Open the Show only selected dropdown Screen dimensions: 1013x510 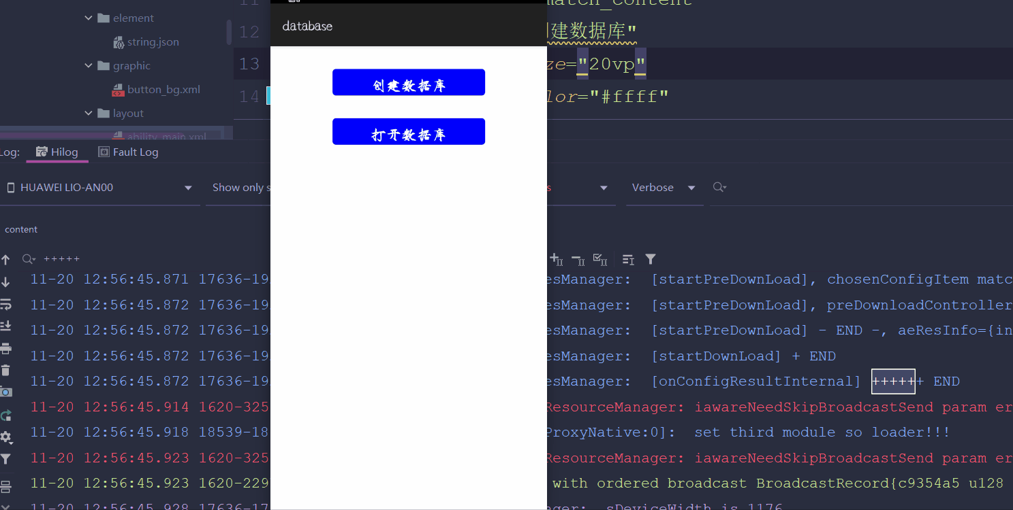pos(240,188)
